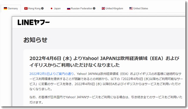The image size is (188, 109).
Task: Switch to the Germany tab
Action: 11,9
